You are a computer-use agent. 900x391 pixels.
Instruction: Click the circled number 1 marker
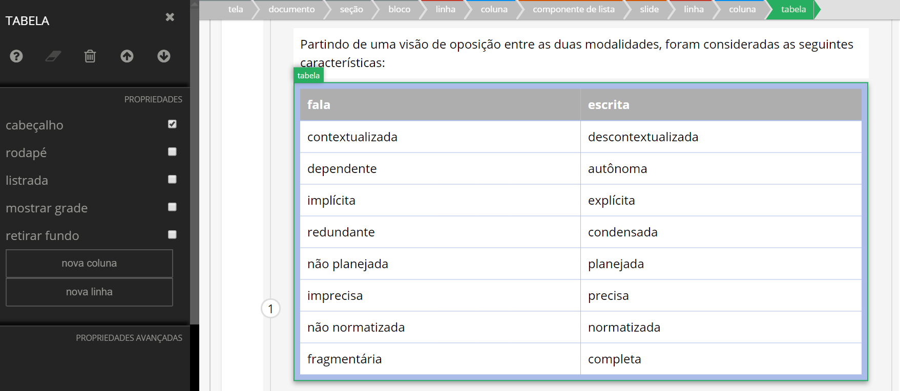[270, 309]
